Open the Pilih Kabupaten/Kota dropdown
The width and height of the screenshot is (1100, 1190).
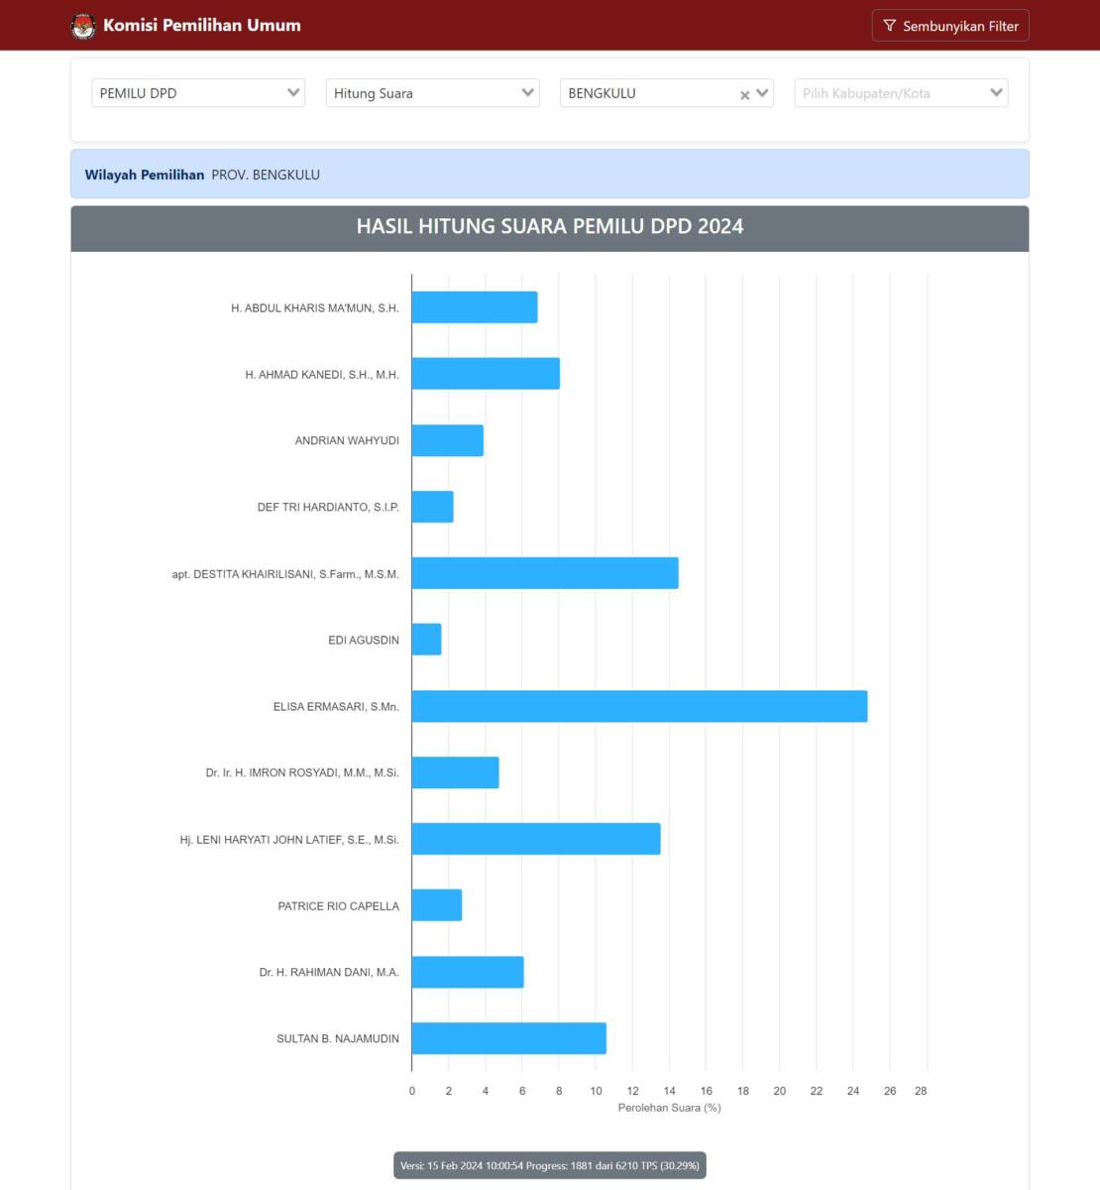click(901, 93)
